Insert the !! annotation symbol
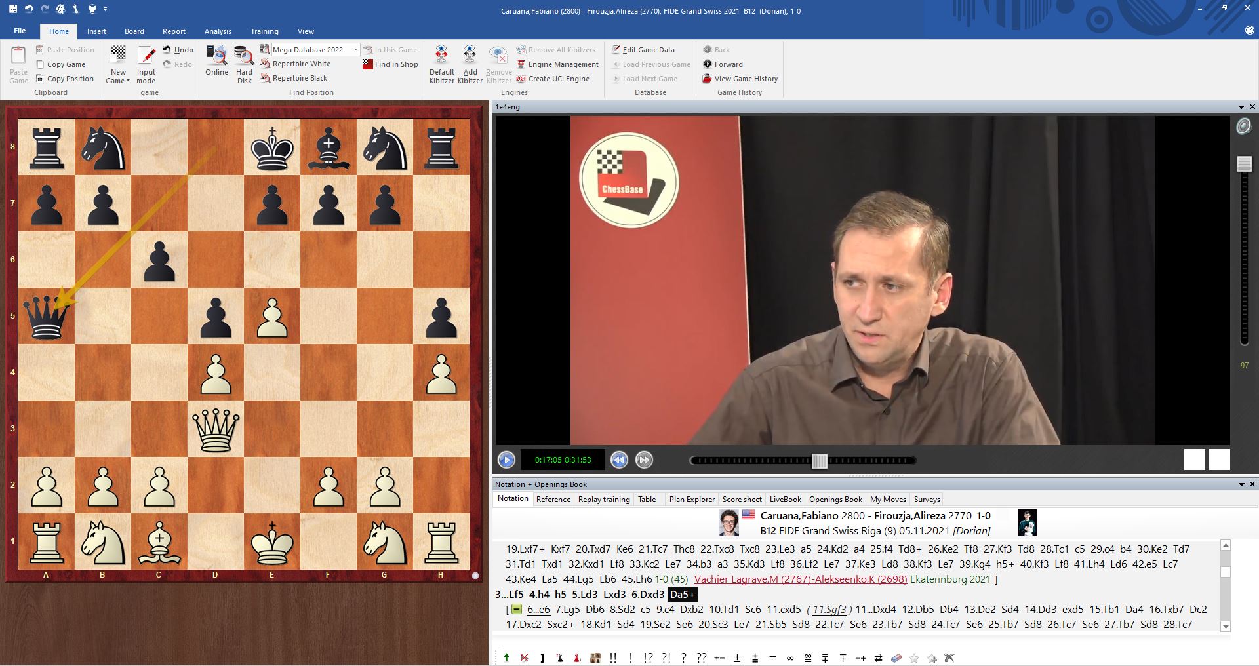 pos(612,658)
